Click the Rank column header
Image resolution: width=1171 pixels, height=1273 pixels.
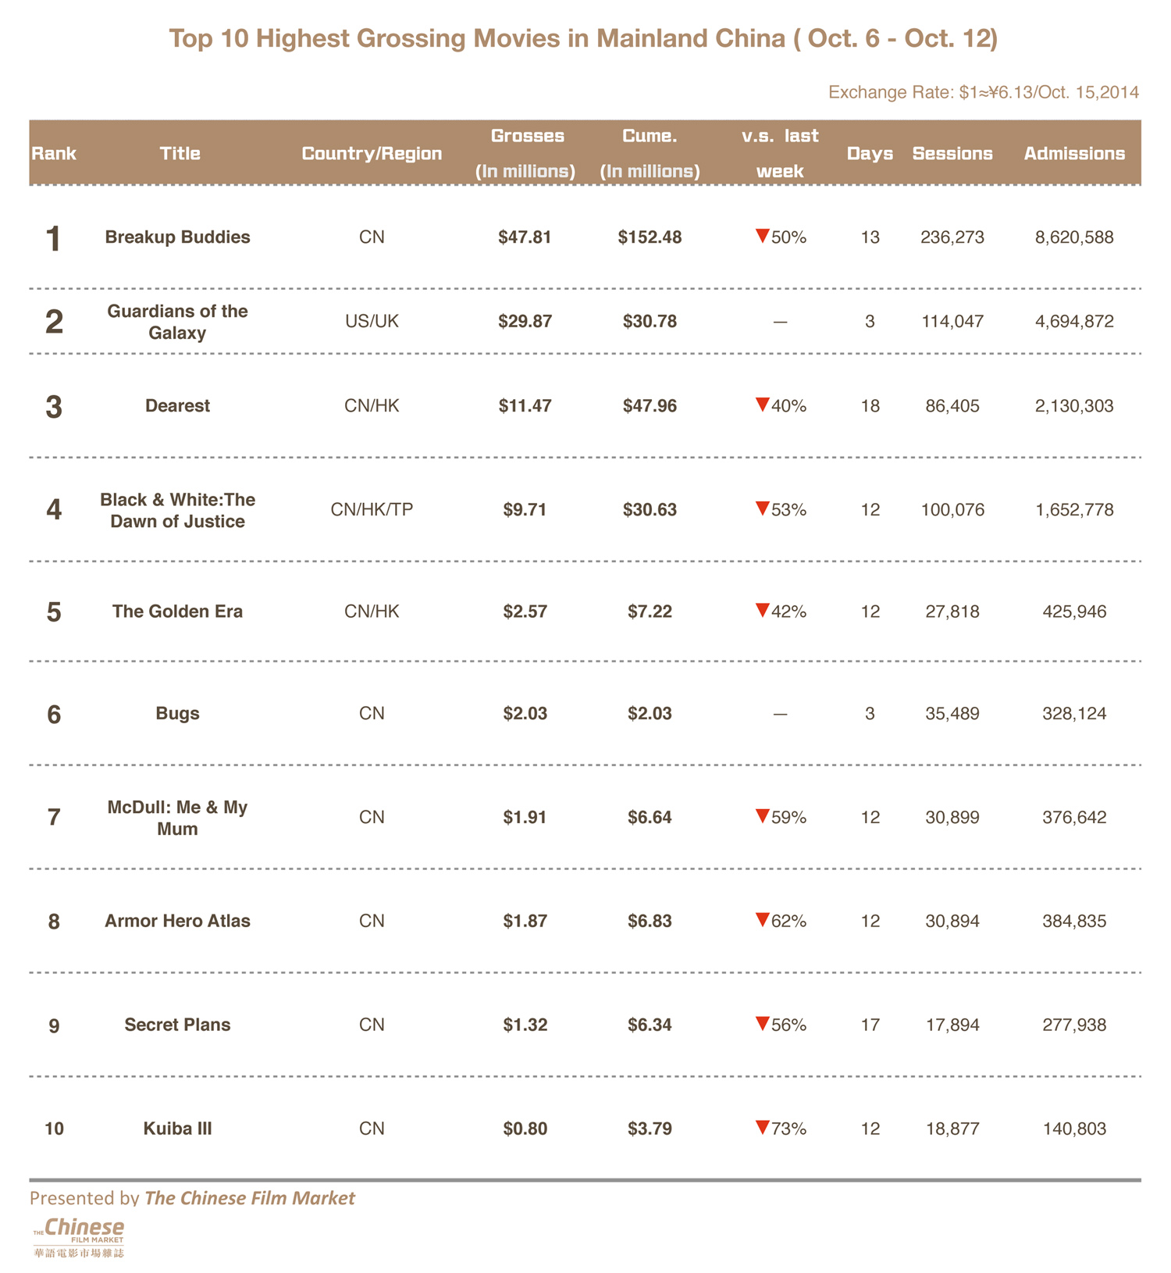pyautogui.click(x=54, y=154)
